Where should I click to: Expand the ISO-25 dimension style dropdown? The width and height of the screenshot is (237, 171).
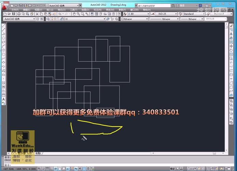click(176, 14)
